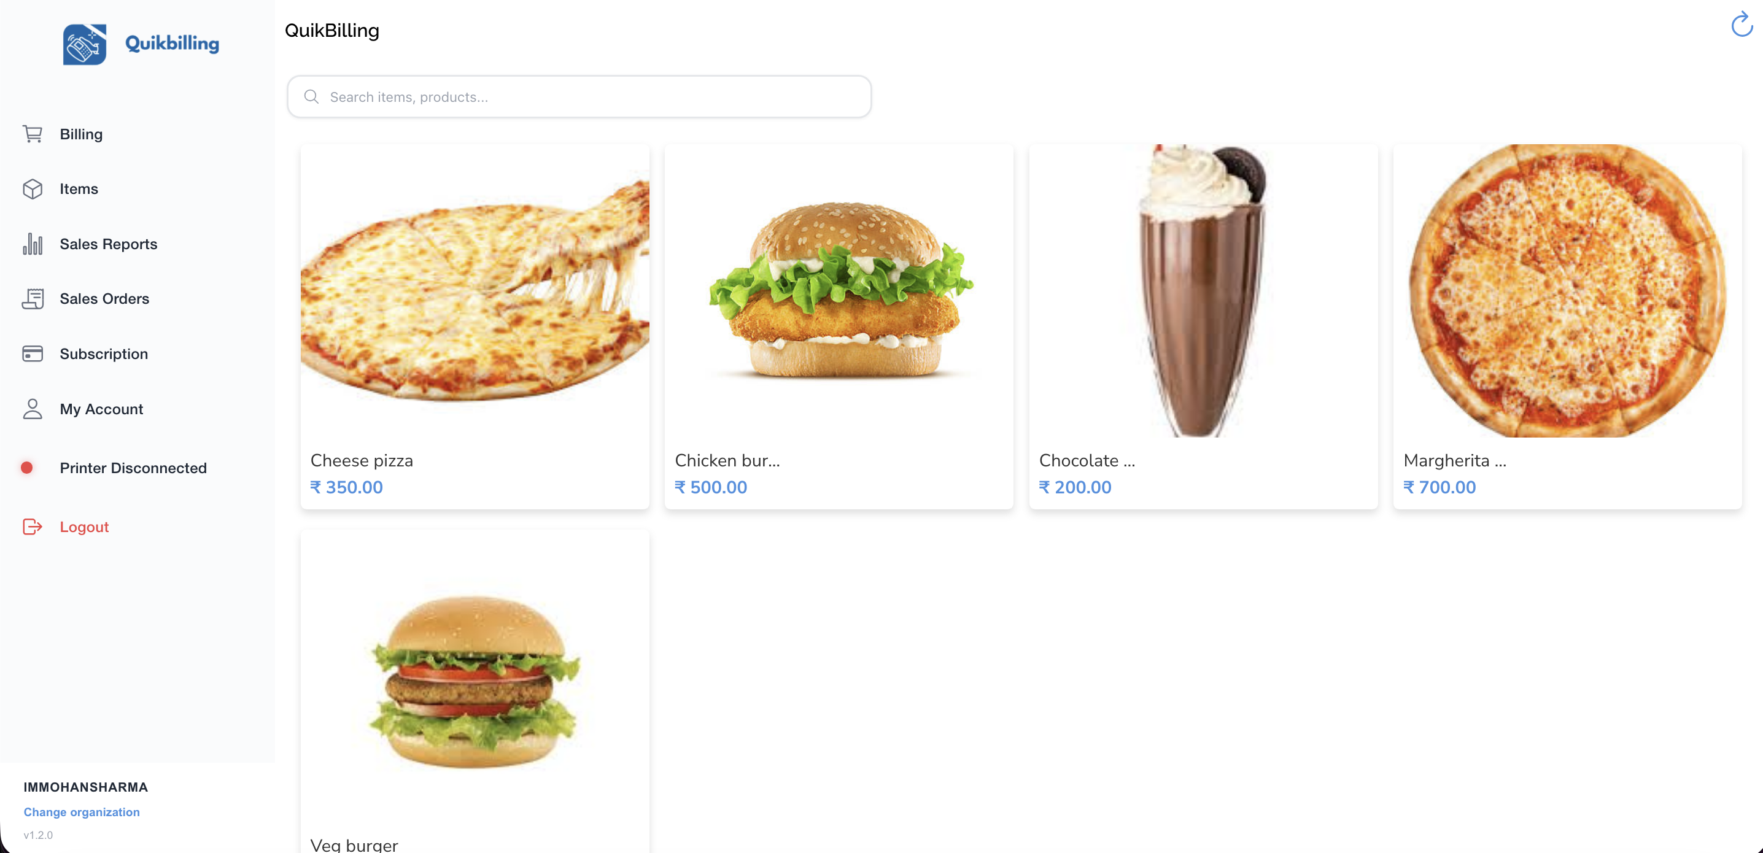Click the search magnifier icon
Viewport: 1763px width, 853px height.
[x=311, y=96]
